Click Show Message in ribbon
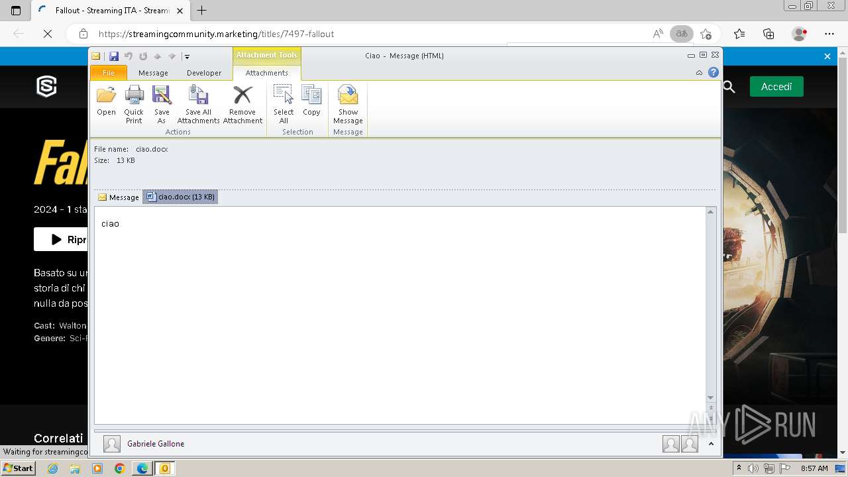The image size is (848, 477). tap(348, 105)
